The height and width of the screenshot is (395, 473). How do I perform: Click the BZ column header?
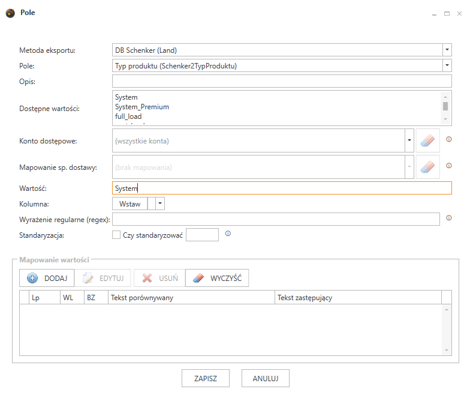coord(96,298)
